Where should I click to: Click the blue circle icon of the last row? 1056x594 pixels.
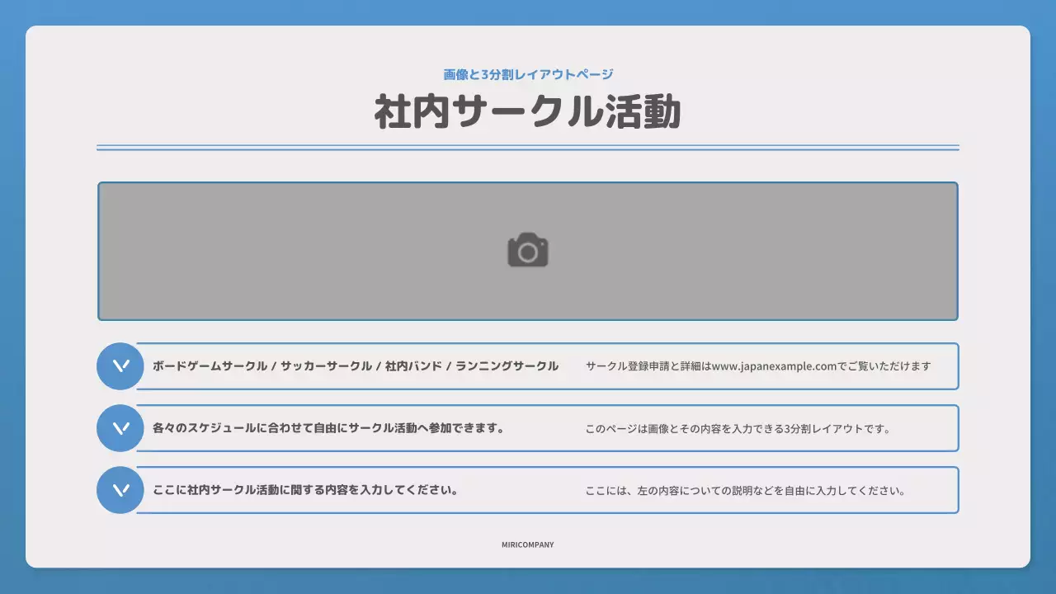pos(119,489)
